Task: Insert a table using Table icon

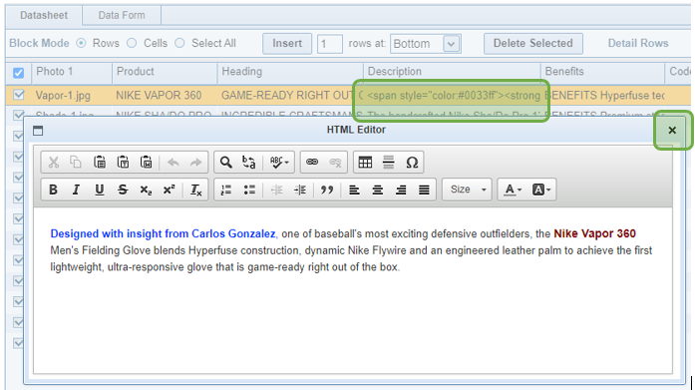Action: [x=365, y=163]
